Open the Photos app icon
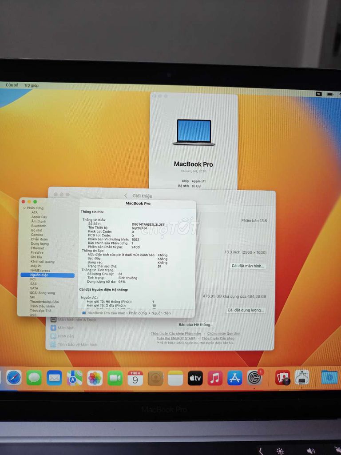Image resolution: width=341 pixels, height=455 pixels. click(x=95, y=378)
